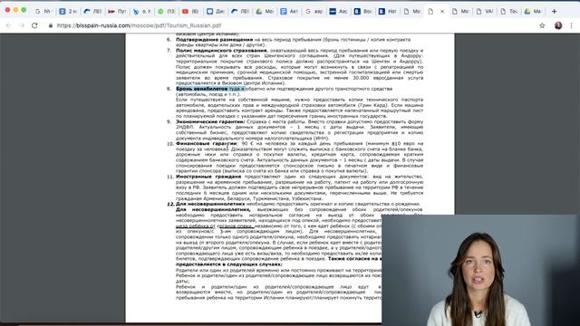
Task: Click the bold text 'предоставляется в следующих случаях:'
Action: 229,264
